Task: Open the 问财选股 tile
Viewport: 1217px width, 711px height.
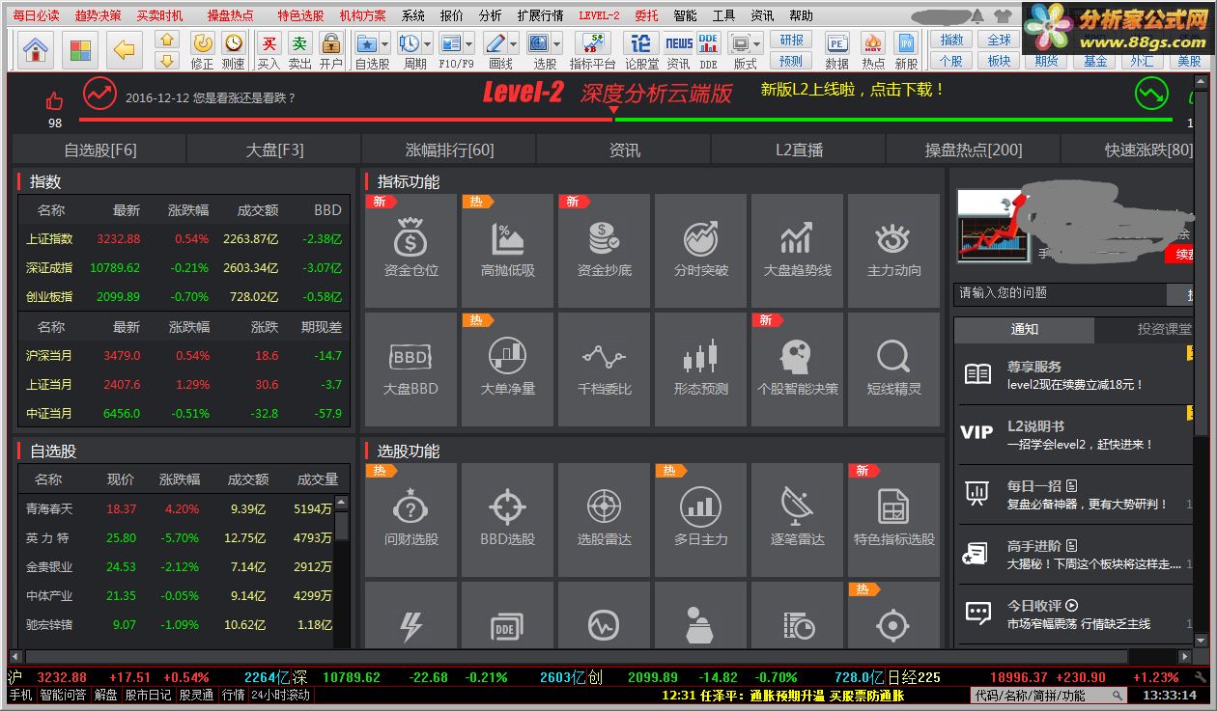Action: click(411, 519)
